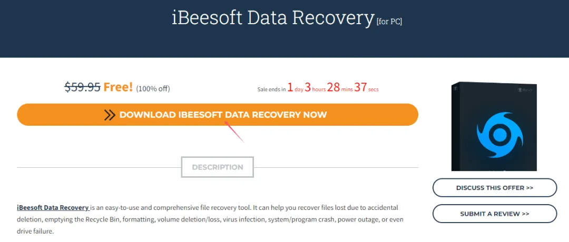Follow the underlined iBeesoft Data Recovery link
The image size is (569, 242).
tap(53, 208)
